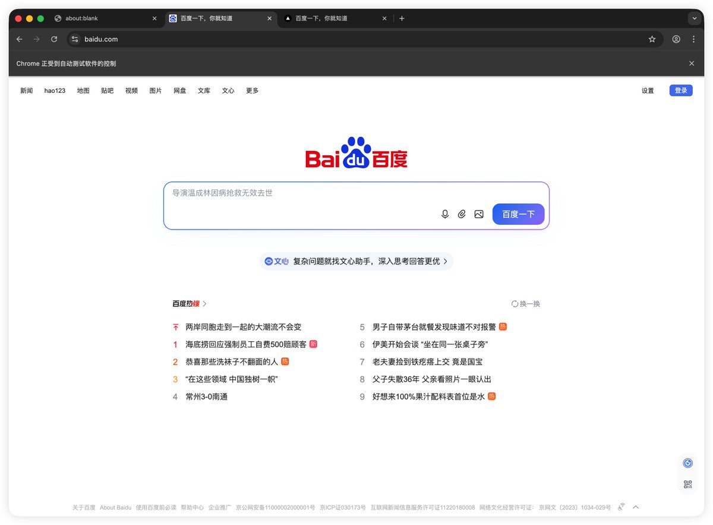Open hot search 伊美开始会谈
Viewport: 713px width, 525px height.
tap(430, 344)
